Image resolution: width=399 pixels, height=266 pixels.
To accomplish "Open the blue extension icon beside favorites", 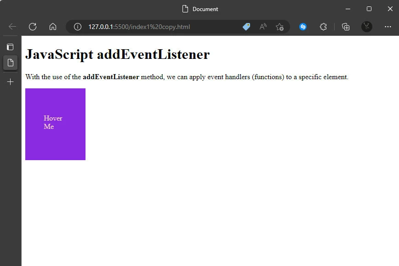I will point(303,27).
